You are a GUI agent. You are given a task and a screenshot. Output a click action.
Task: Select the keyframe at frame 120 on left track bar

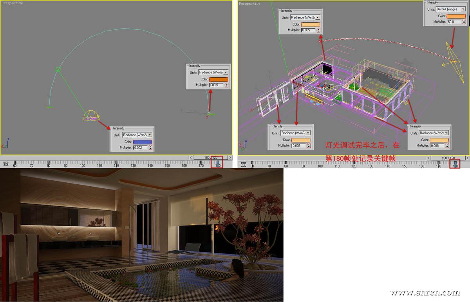(x=116, y=162)
